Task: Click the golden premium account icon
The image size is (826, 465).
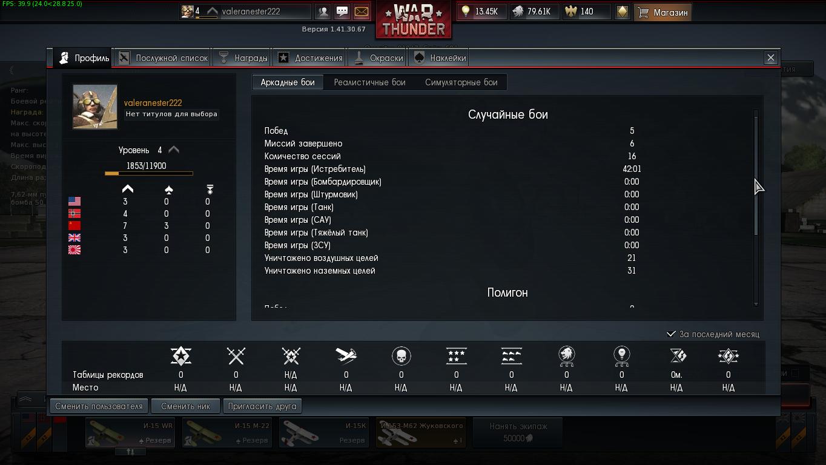Action: 622,12
